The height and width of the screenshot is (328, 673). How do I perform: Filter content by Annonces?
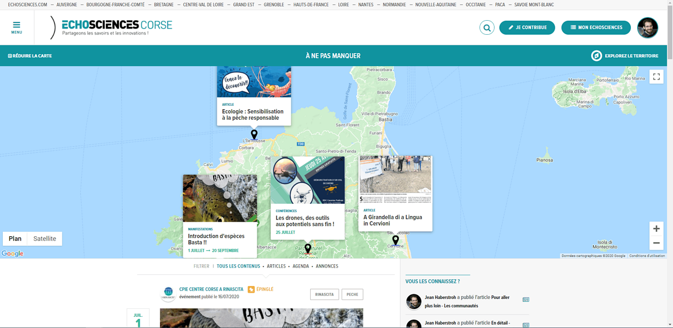click(x=327, y=266)
